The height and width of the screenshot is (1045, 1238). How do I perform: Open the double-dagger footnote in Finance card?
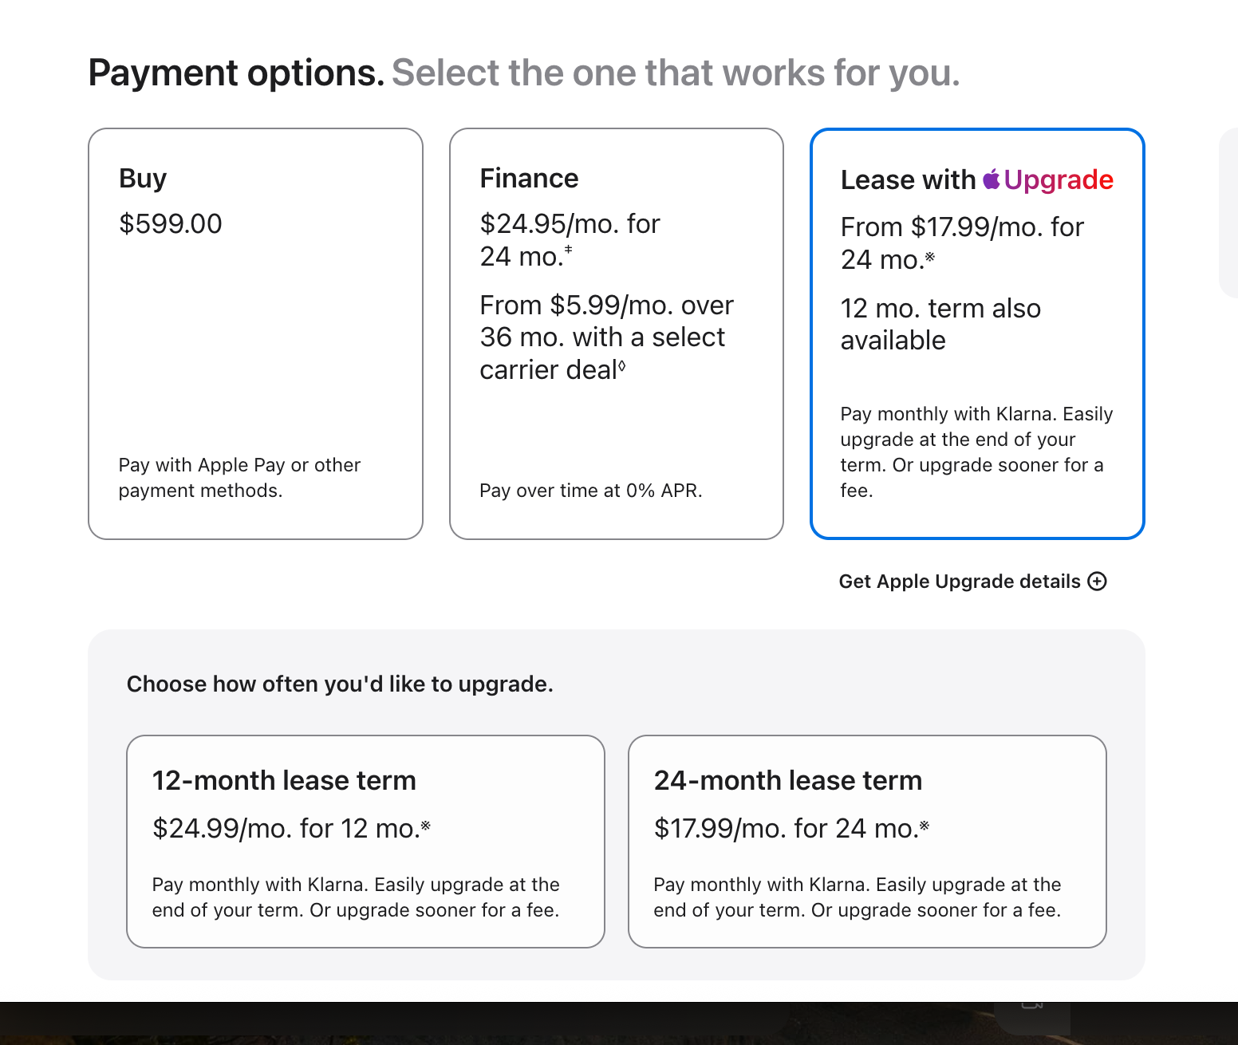pyautogui.click(x=568, y=249)
